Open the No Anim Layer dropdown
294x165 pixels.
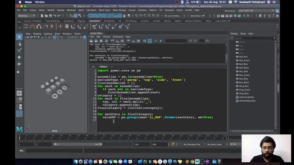tap(215, 144)
